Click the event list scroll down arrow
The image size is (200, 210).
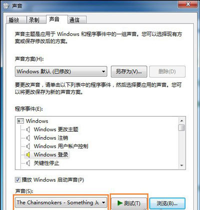pyautogui.click(x=181, y=166)
